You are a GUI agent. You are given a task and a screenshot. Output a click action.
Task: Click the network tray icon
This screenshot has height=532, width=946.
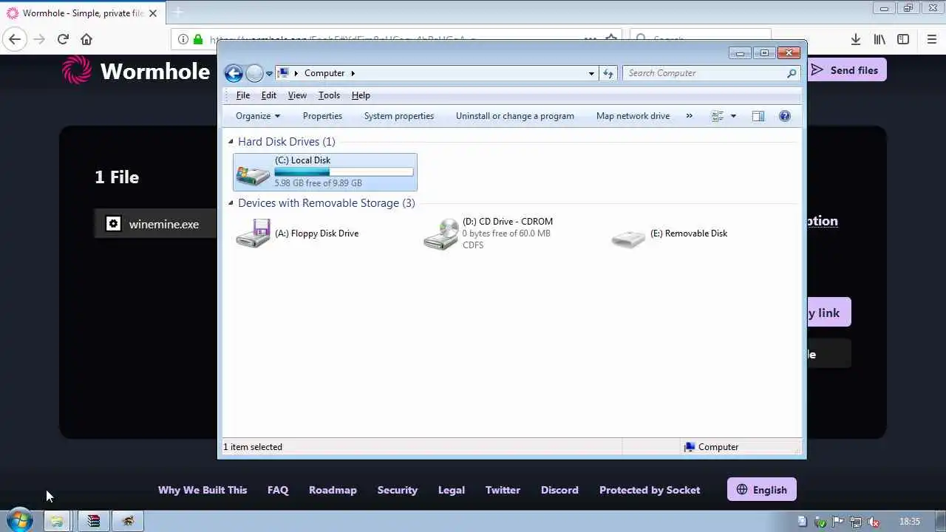pyautogui.click(x=855, y=522)
